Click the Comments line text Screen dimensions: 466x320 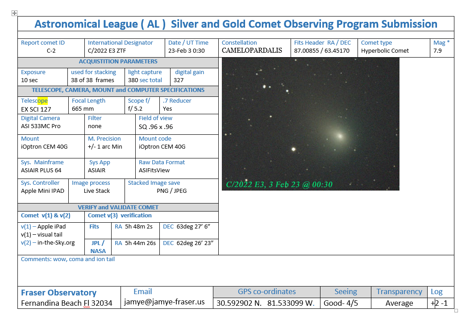68,259
